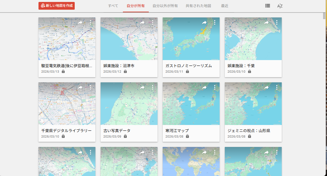Screen dimensions: 327x176
Task: Select the 自分以外が所有 tab
Action: pos(165,6)
